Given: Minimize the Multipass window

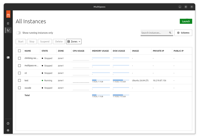Looking at the screenshot, I should pos(180,7).
